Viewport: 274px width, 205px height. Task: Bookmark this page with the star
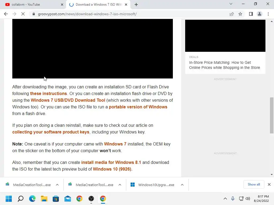coord(240,14)
